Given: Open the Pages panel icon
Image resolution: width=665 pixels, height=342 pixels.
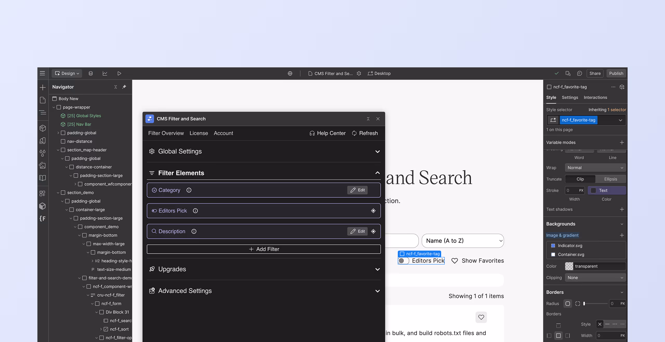Looking at the screenshot, I should [x=43, y=100].
